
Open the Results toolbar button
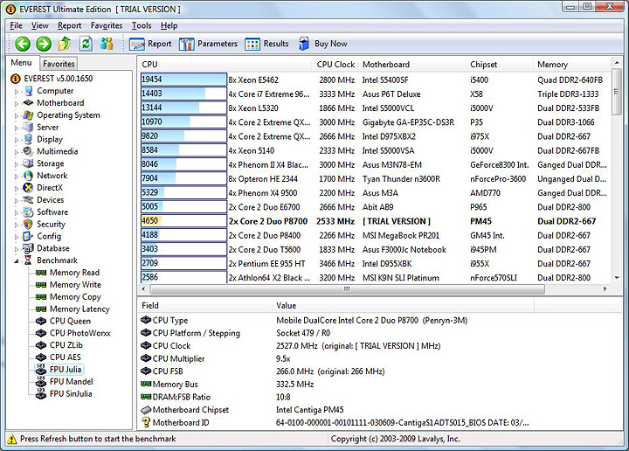coord(266,44)
